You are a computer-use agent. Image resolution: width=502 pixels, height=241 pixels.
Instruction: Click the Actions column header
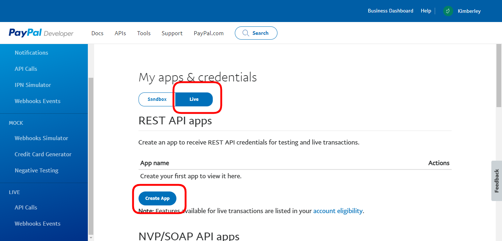click(439, 163)
